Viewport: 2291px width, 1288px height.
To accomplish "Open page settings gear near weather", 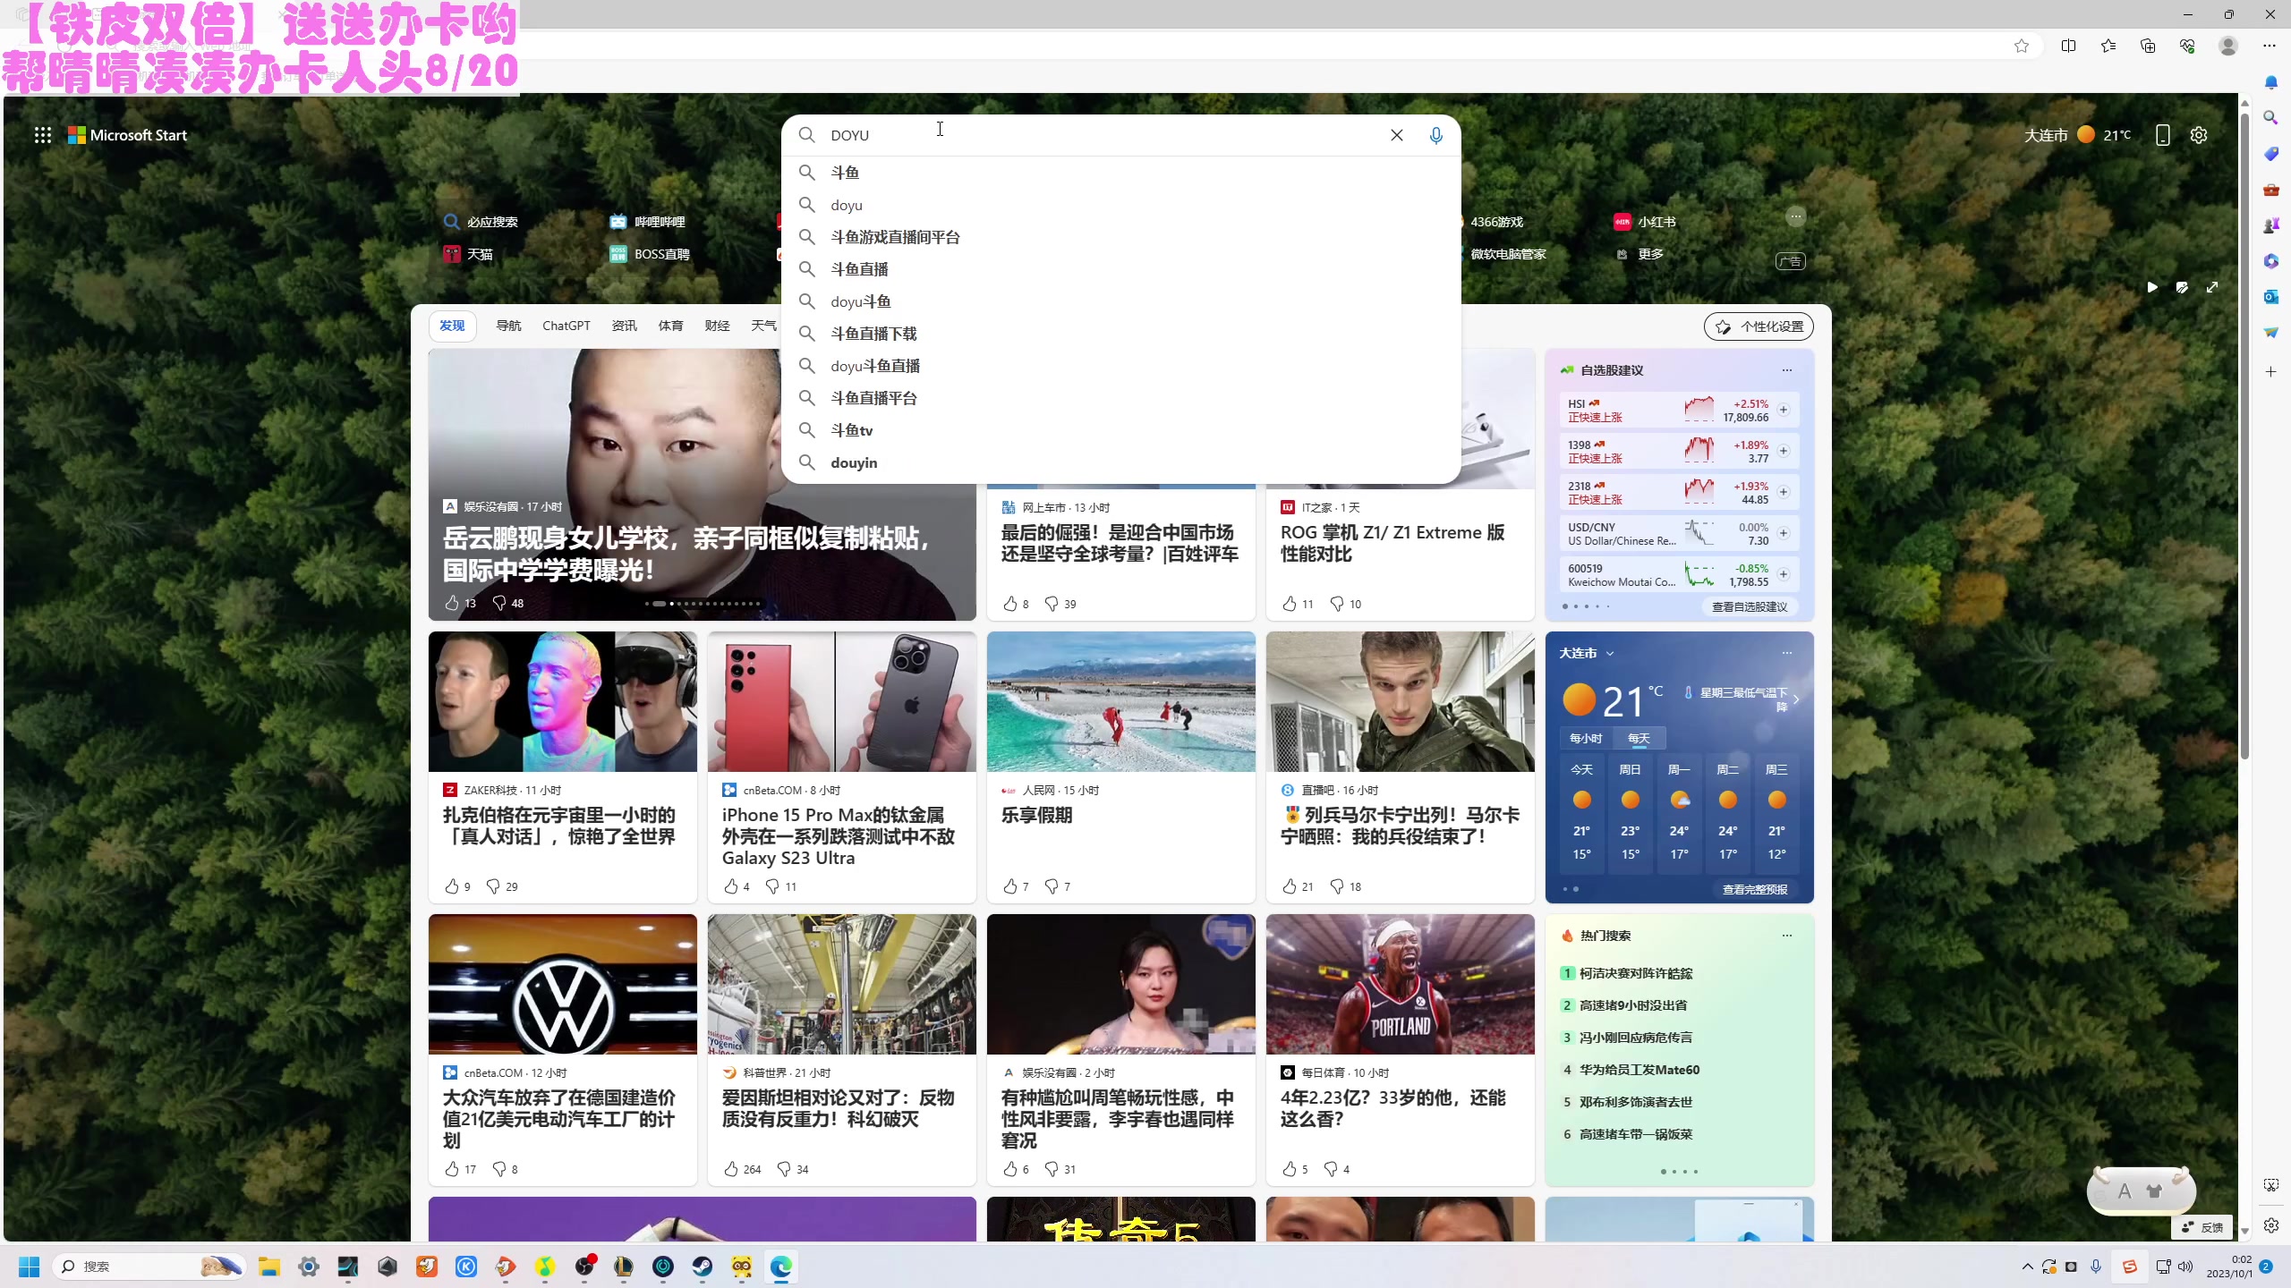I will [x=2199, y=135].
